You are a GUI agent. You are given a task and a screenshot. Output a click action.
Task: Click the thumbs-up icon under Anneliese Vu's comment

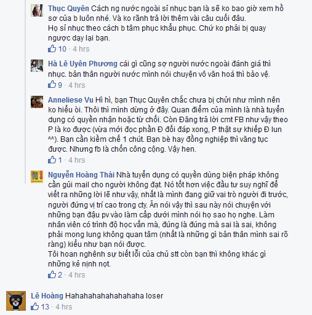coord(52,160)
